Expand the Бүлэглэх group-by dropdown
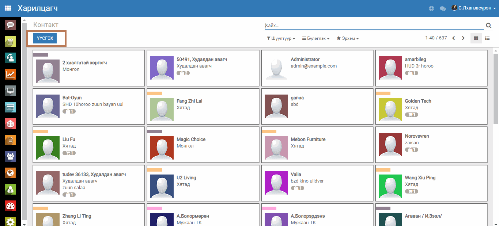This screenshot has width=499, height=226. tap(316, 38)
